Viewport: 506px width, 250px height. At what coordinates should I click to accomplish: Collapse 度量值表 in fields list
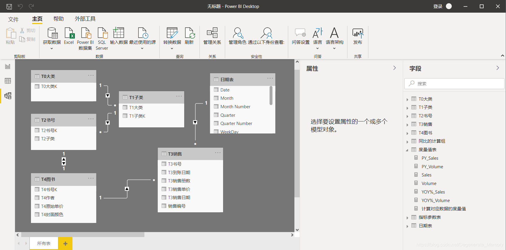407,150
